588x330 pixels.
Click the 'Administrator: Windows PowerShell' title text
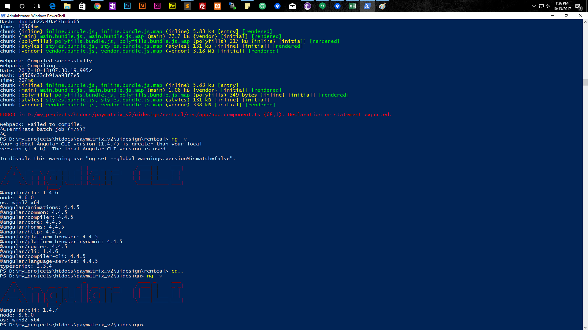[36, 16]
